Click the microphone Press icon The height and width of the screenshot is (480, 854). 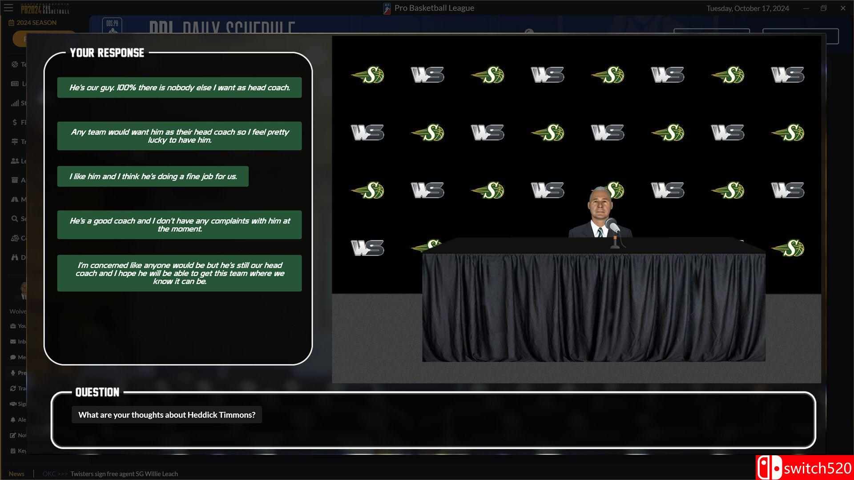pyautogui.click(x=13, y=373)
